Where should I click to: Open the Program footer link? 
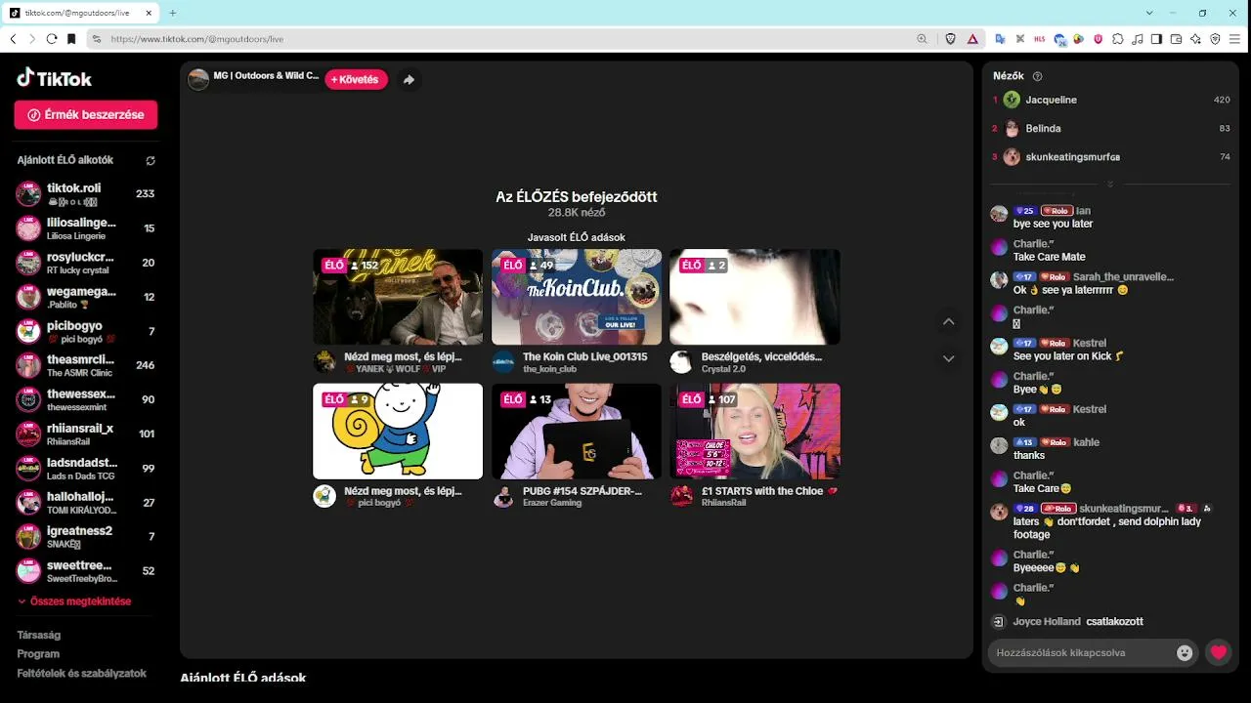(38, 654)
